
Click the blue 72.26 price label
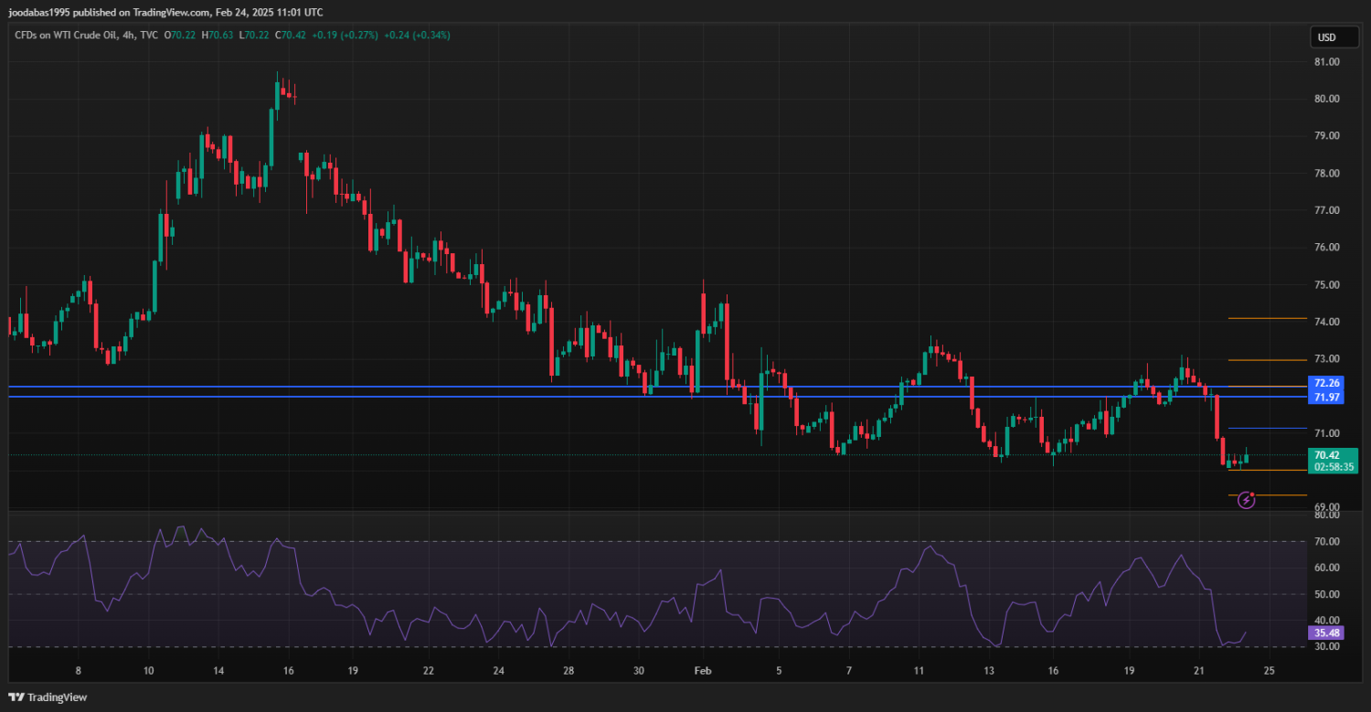click(x=1326, y=383)
